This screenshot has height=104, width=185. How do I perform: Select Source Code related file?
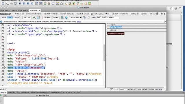[5, 14]
